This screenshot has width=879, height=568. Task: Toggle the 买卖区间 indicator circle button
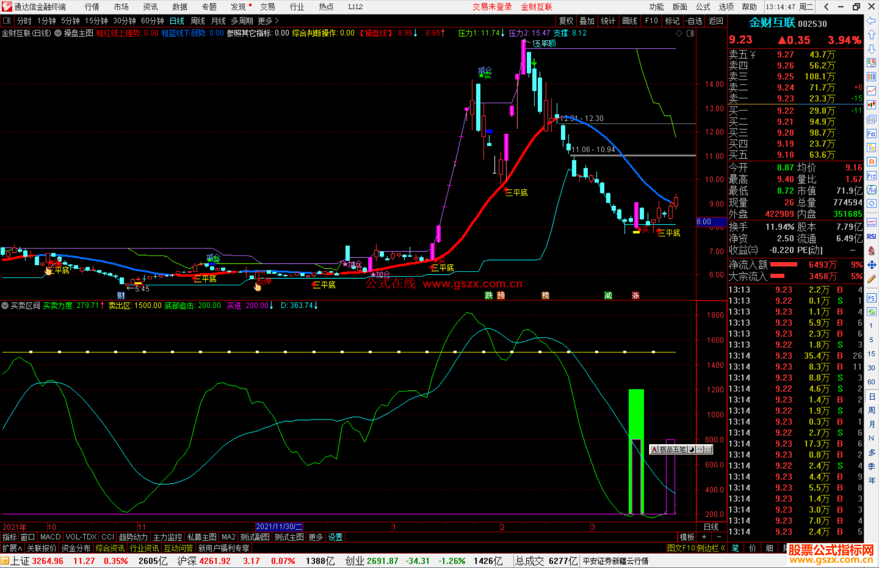point(5,305)
